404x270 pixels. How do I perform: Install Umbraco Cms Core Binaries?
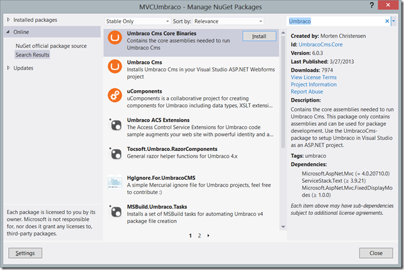[x=259, y=36]
